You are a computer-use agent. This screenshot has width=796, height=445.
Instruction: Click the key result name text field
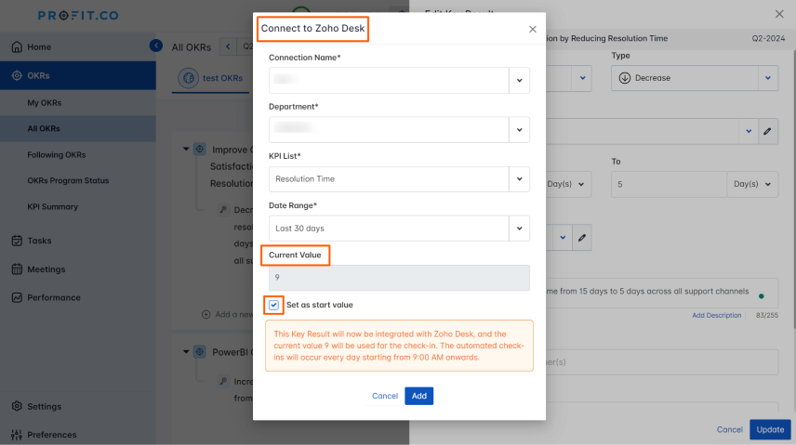(662, 293)
